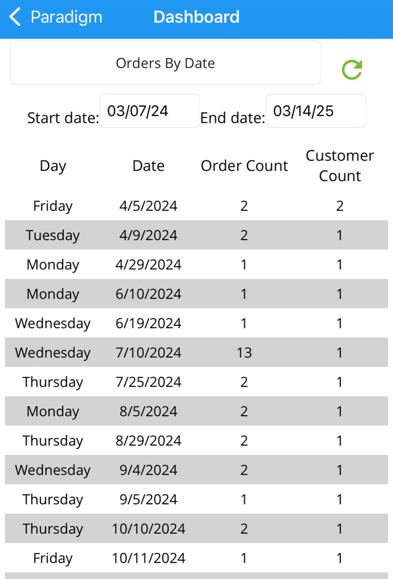Select the Monday 4/29/2024 row
This screenshot has width=393, height=579.
(196, 264)
